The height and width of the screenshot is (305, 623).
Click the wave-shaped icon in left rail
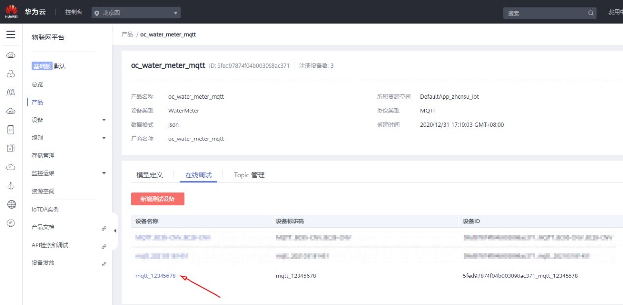pyautogui.click(x=11, y=92)
